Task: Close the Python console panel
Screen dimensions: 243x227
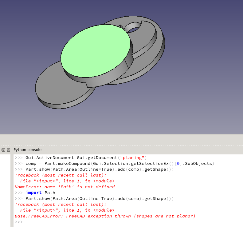Action: click(9, 150)
